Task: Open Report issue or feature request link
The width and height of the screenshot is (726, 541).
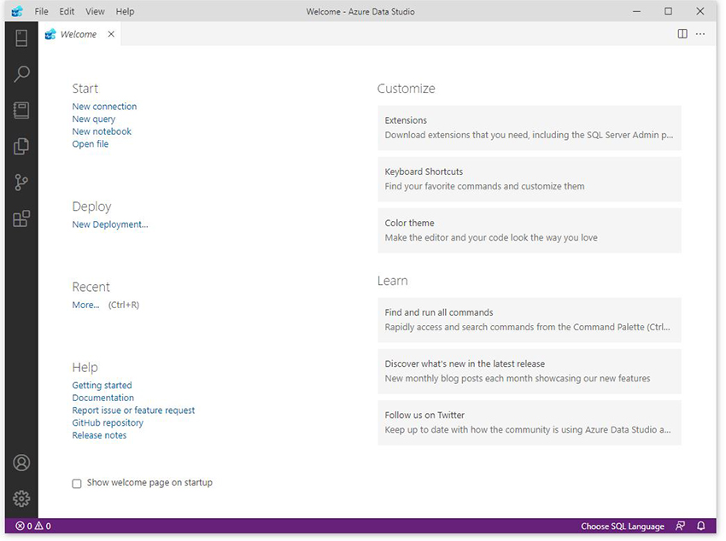Action: [133, 410]
